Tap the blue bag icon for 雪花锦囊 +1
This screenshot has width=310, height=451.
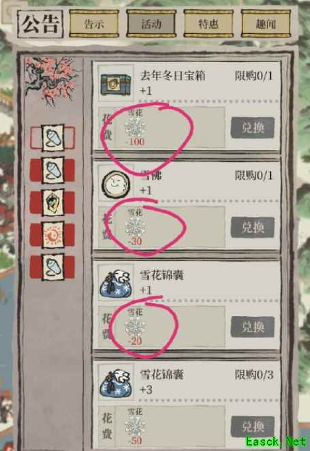pos(116,283)
